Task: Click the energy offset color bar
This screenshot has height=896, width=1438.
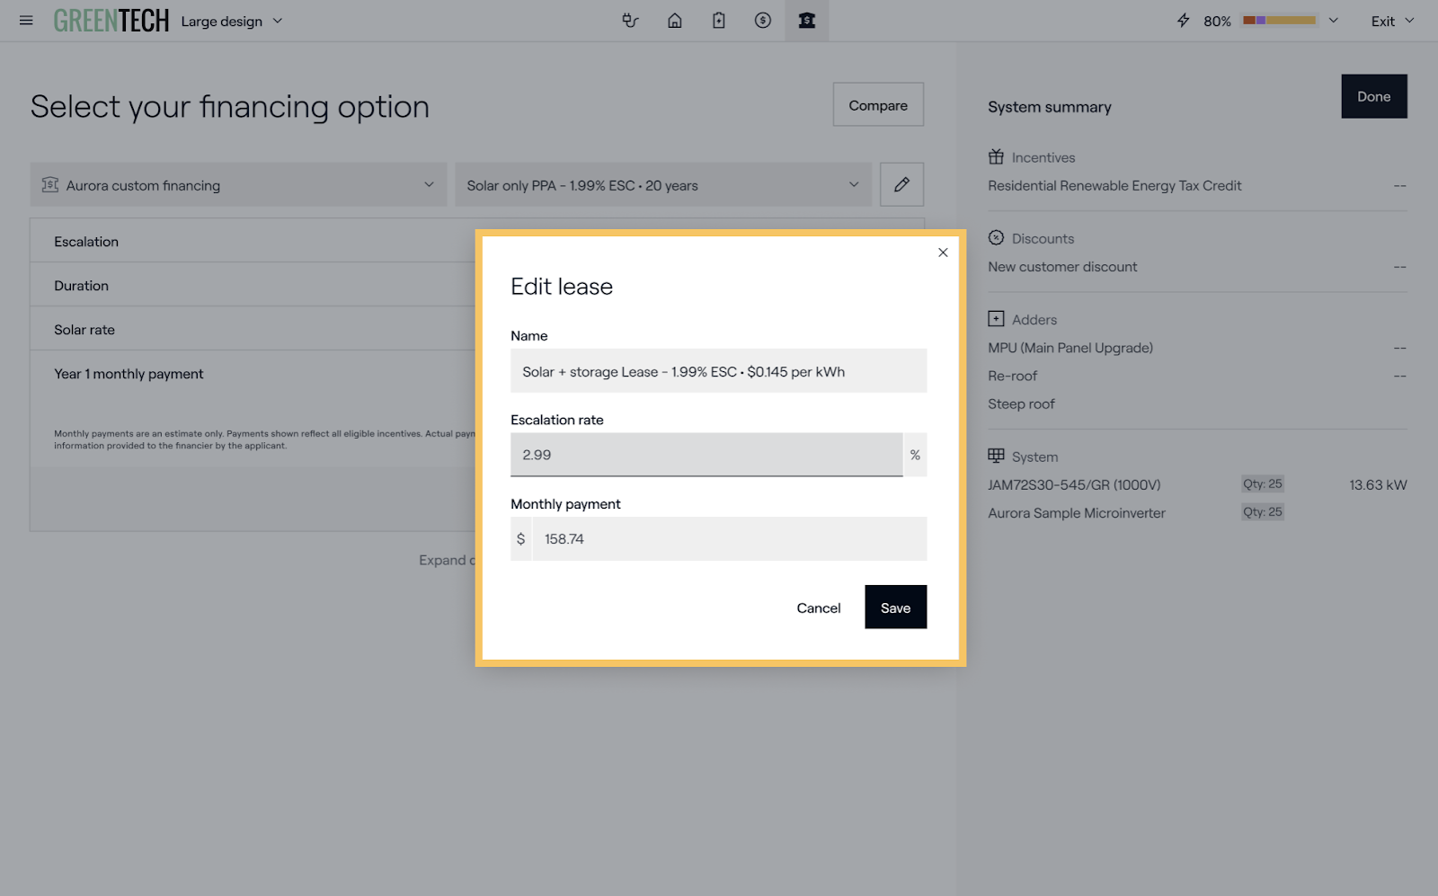Action: pos(1279,21)
